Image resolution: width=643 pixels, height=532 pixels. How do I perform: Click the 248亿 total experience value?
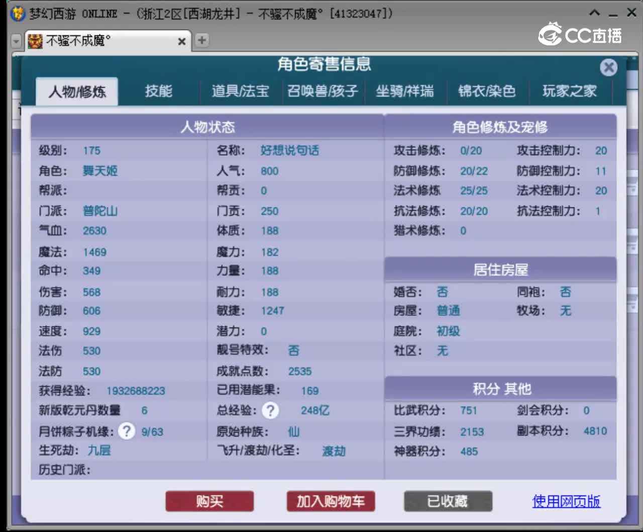point(315,411)
